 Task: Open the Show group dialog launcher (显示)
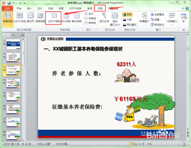coord(96,30)
